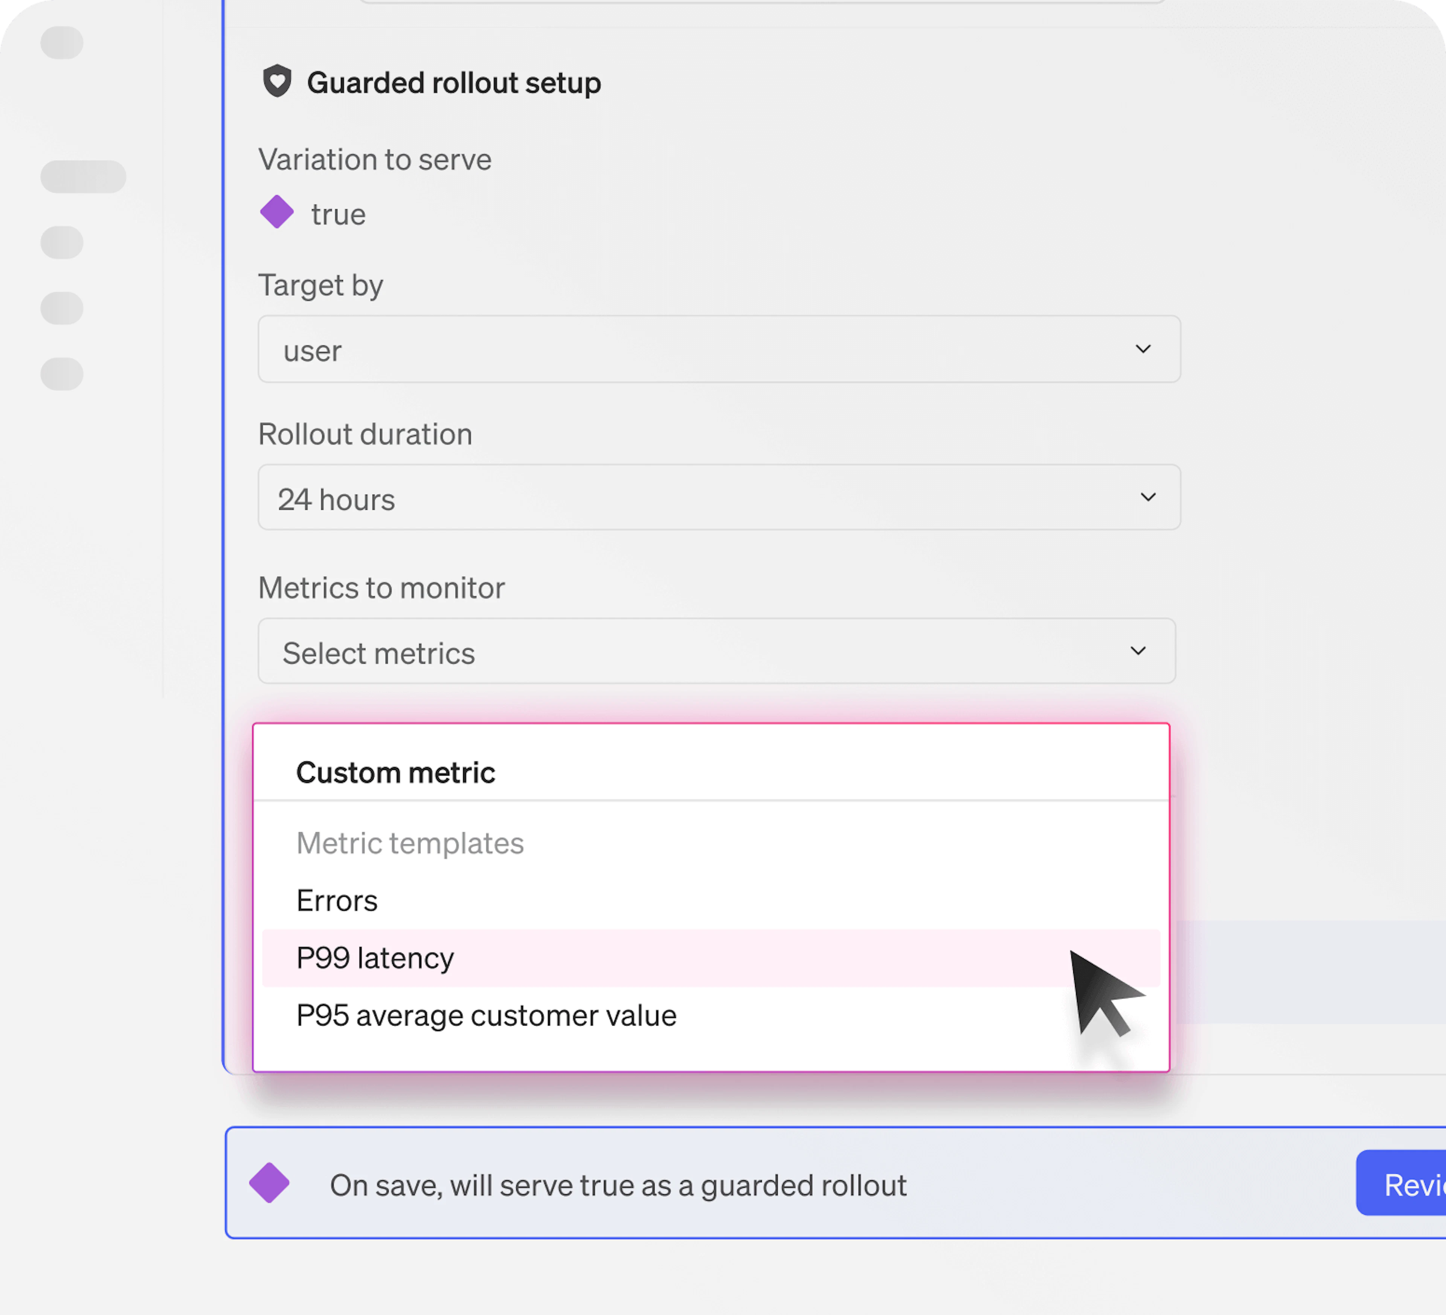Click the chevron arrow in Target by field
This screenshot has height=1315, width=1446.
(1142, 349)
